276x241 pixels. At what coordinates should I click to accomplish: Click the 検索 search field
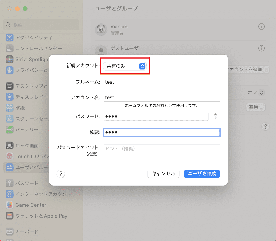pos(41,25)
